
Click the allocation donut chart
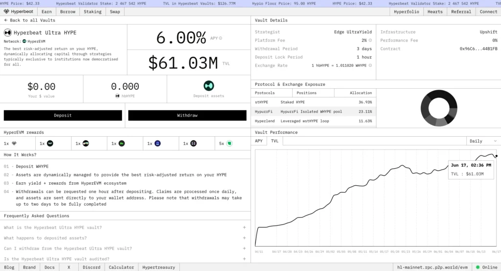click(x=439, y=106)
